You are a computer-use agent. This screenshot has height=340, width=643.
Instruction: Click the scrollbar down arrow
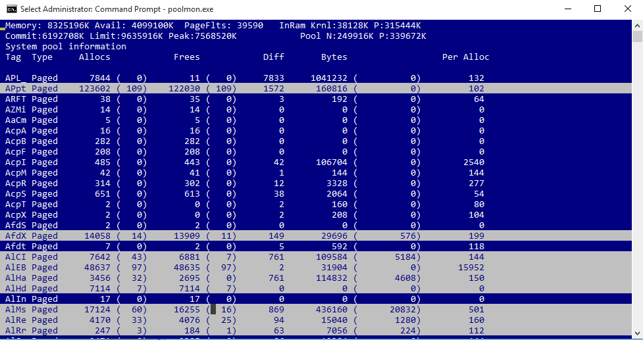click(x=638, y=333)
